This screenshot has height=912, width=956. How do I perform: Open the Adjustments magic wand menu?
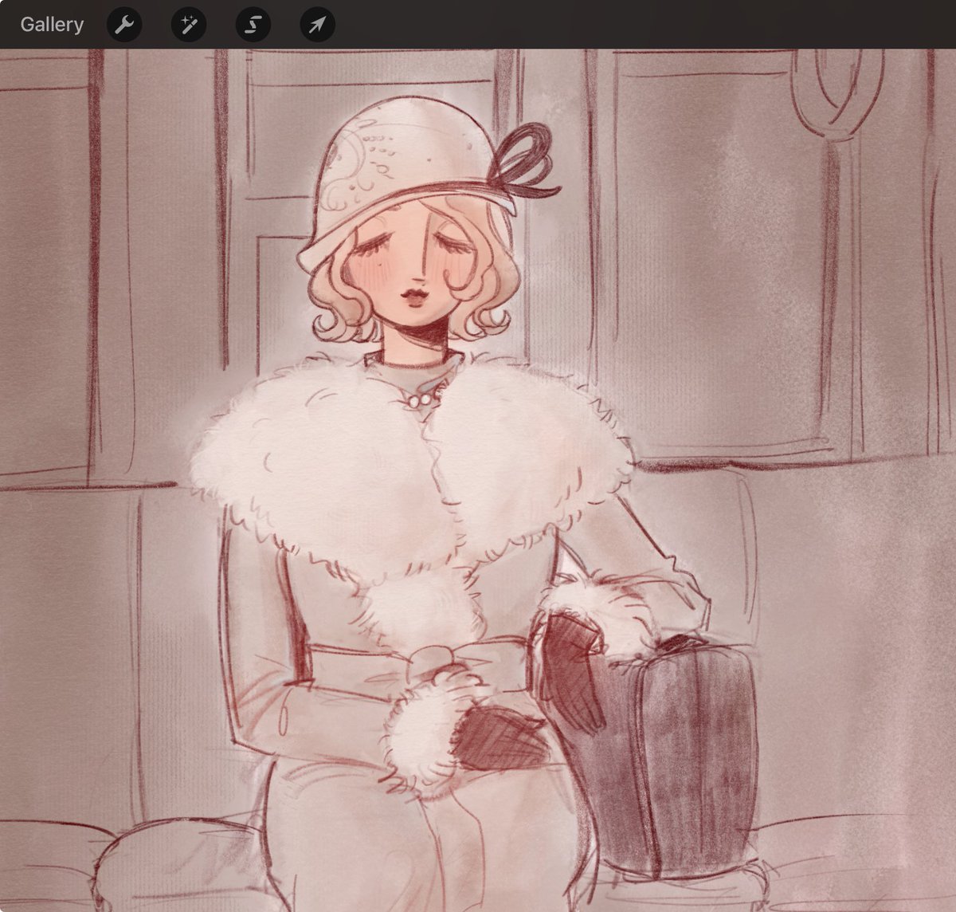coord(189,26)
